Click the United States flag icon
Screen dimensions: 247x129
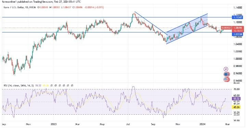(x=226, y=80)
